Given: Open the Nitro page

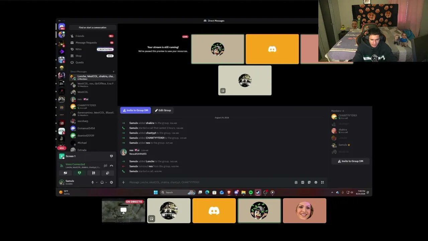Looking at the screenshot, I should 93,49.
